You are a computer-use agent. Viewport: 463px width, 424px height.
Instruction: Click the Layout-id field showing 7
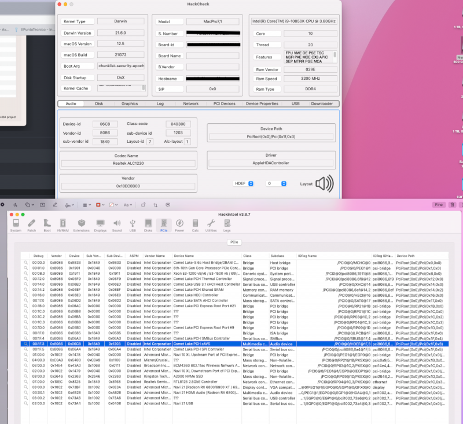click(150, 142)
